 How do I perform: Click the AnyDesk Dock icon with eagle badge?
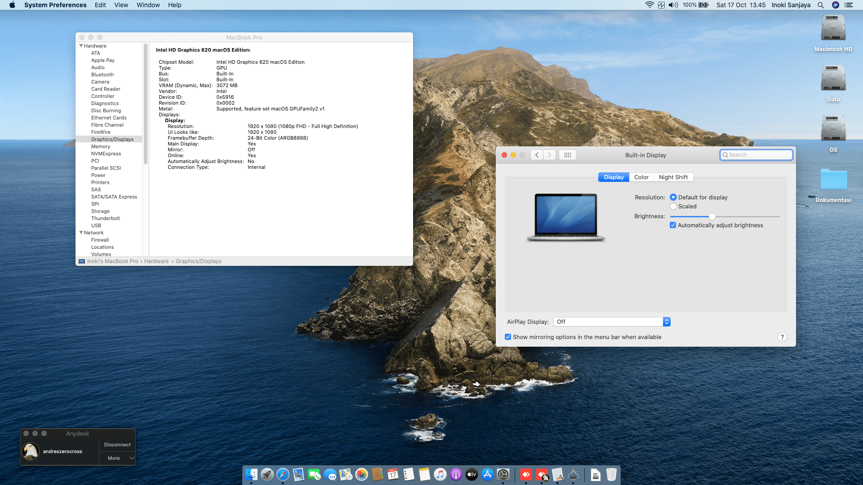(x=542, y=474)
